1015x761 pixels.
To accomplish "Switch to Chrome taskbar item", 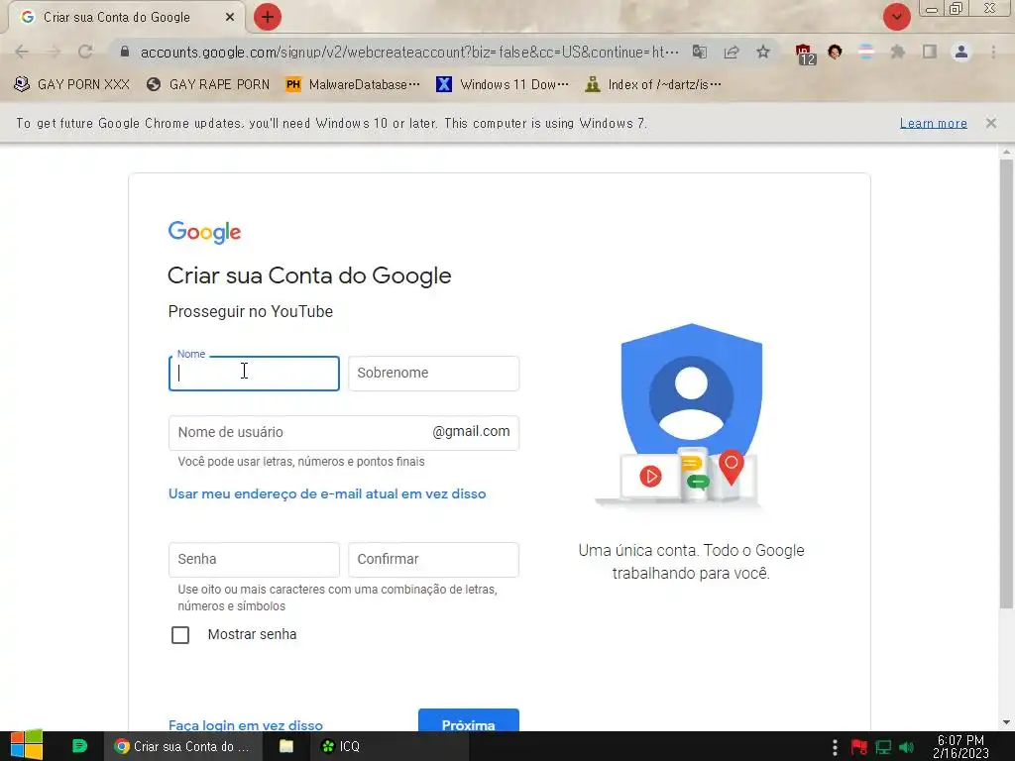I will coord(183,746).
